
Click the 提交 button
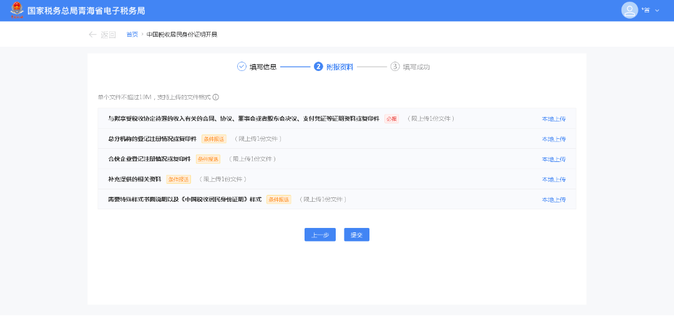click(x=356, y=235)
